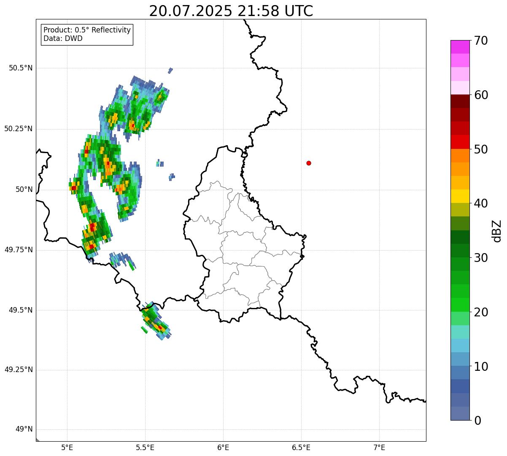507x456 pixels.
Task: Click the "6°E" longitude label
Action: tap(223, 447)
